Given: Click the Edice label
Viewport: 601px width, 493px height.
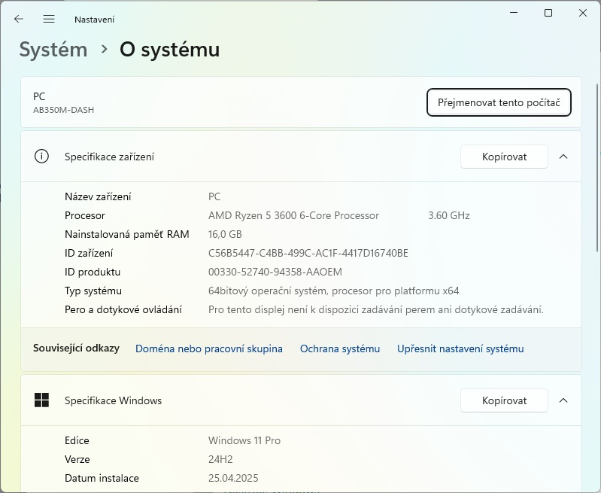Looking at the screenshot, I should point(77,440).
